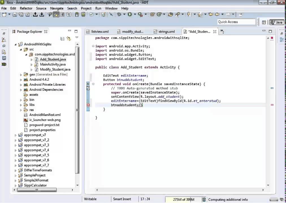Toggle Link with Editor in Package Explorer
Image resolution: width=286 pixels, height=203 pixels.
69,39
